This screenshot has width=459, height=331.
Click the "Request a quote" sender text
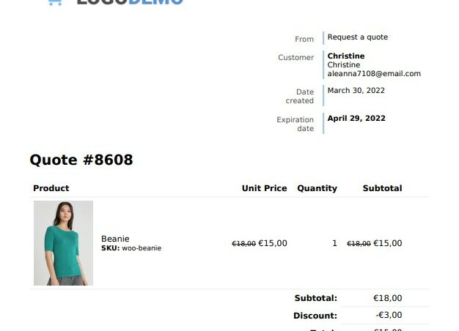point(357,37)
